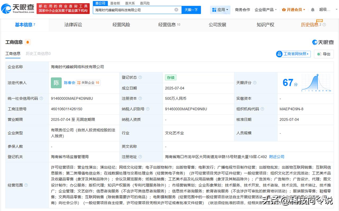
Task: Click the notification bell icon in header
Action: click(x=313, y=10)
